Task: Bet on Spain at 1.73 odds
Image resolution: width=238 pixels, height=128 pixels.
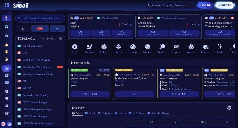Action: point(80,33)
